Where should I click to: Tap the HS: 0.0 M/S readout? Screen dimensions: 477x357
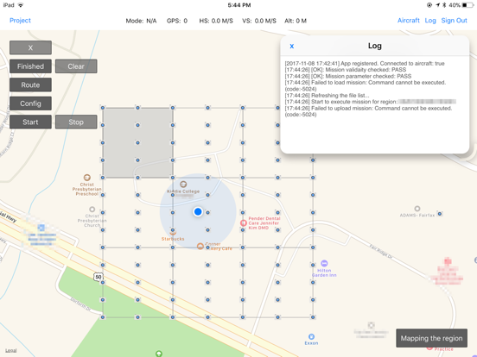pos(216,21)
